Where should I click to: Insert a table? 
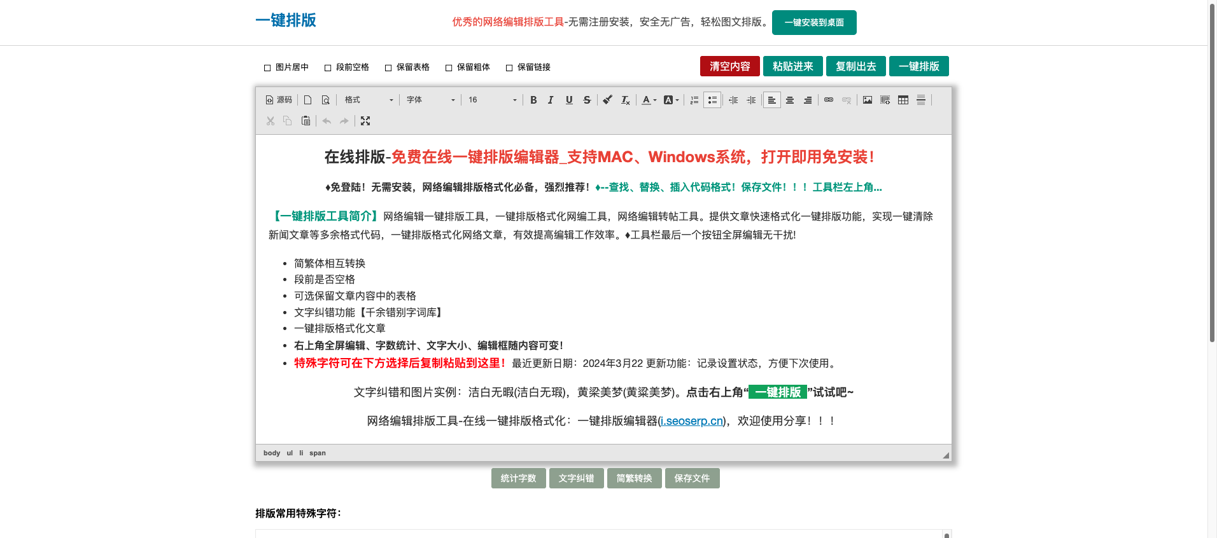pos(903,100)
